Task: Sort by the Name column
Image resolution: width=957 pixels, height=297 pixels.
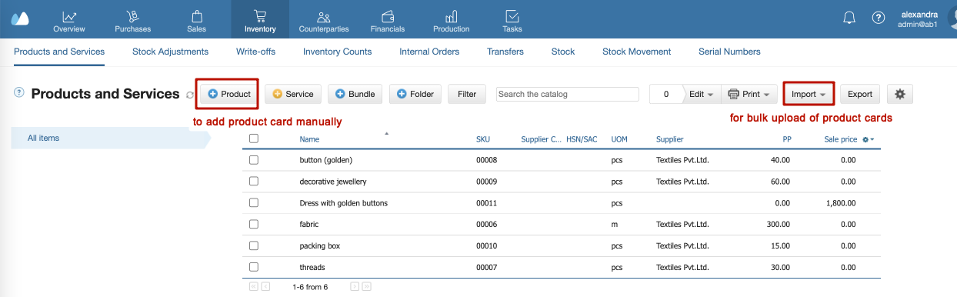Action: point(309,139)
